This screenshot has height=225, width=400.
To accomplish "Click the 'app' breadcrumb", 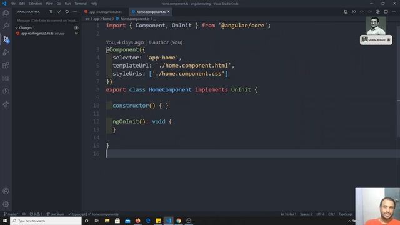I will (96, 19).
